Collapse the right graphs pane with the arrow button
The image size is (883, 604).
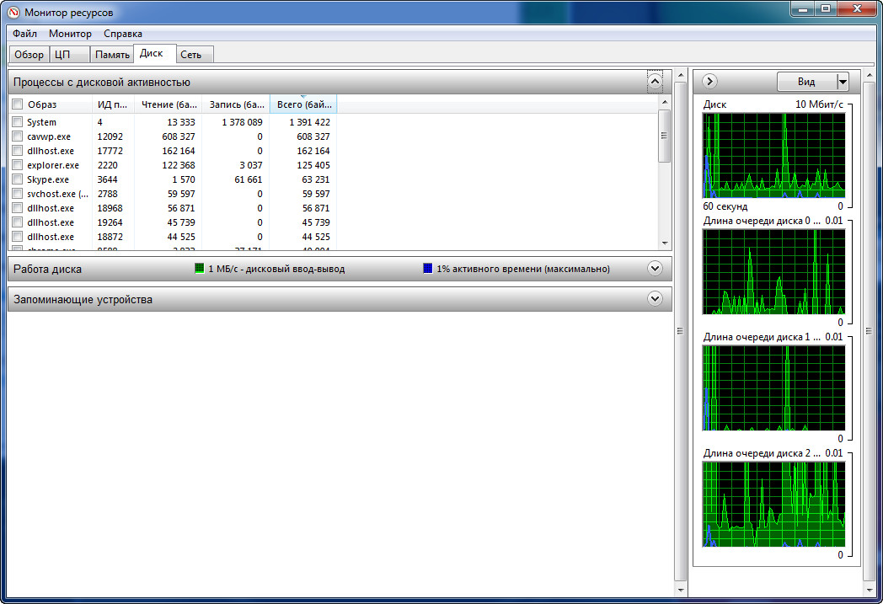coord(709,82)
